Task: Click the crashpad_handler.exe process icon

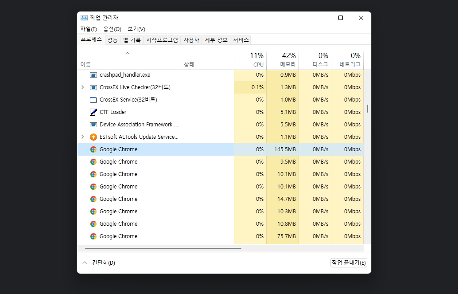Action: point(93,75)
